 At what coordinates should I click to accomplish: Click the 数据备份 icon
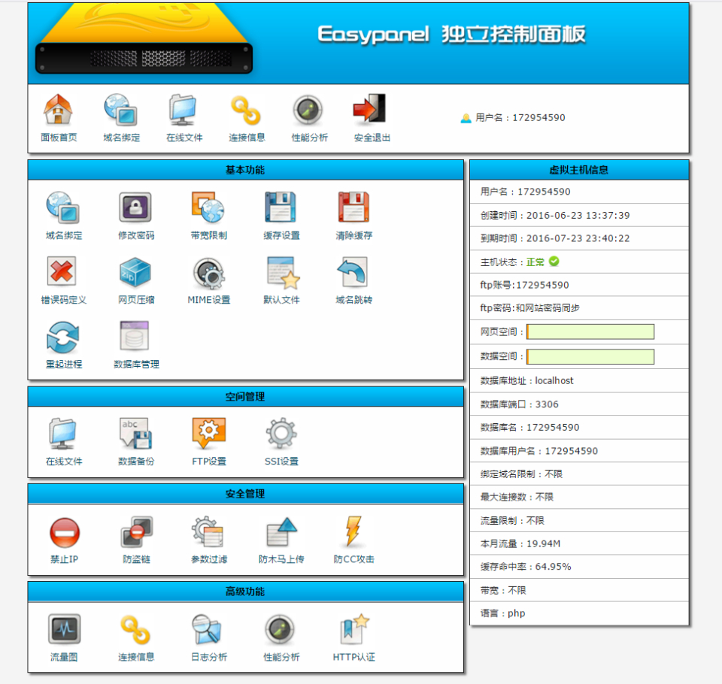click(135, 434)
